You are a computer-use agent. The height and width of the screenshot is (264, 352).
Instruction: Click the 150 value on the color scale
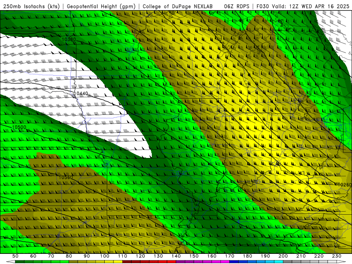(x=194, y=256)
